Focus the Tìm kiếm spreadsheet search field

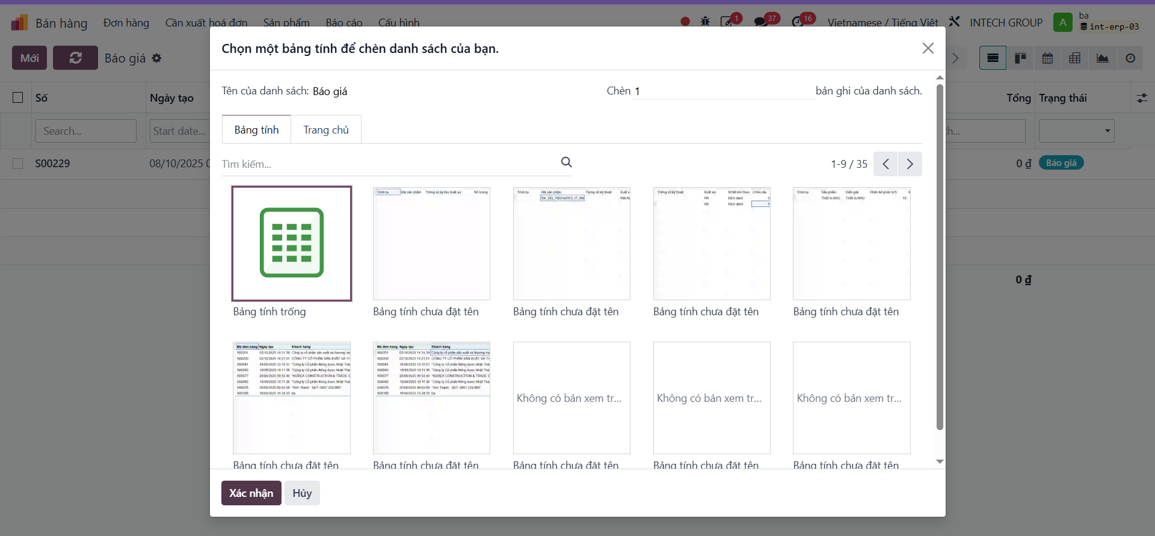coord(389,164)
